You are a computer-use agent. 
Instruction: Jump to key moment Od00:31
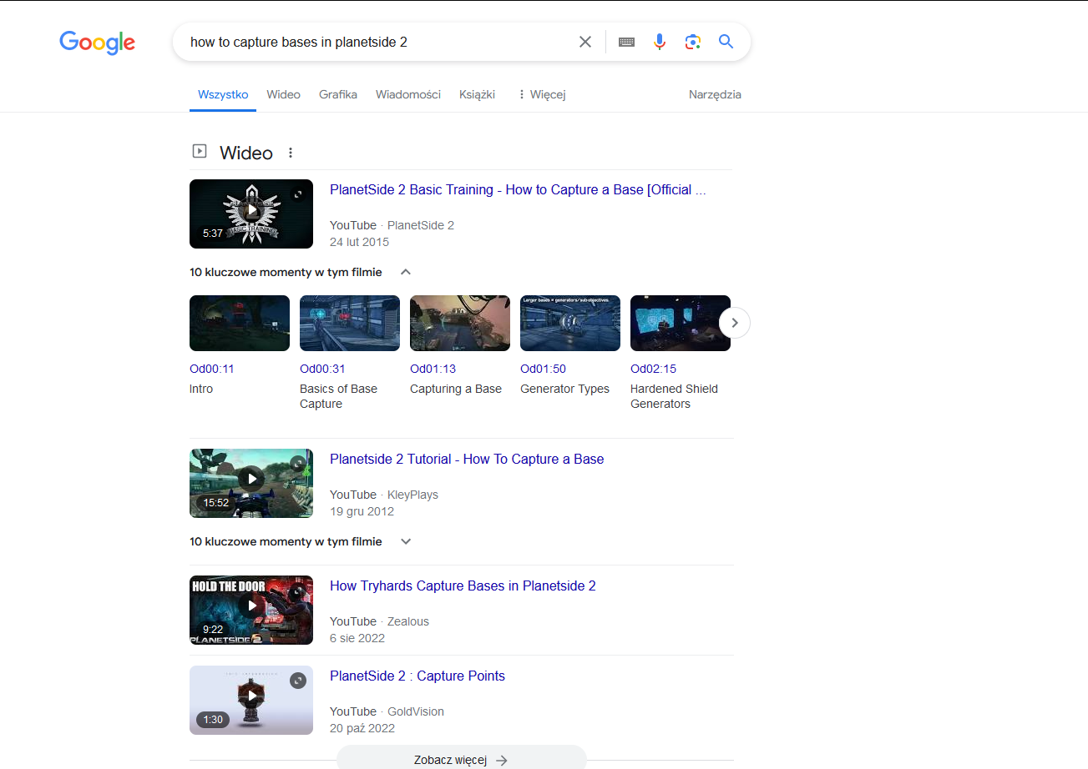tap(322, 369)
